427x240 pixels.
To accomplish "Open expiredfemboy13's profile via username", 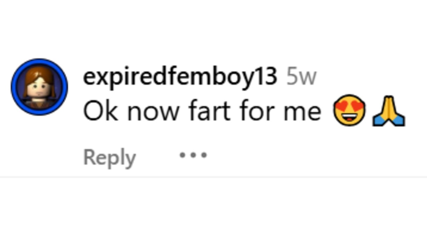I will (x=180, y=77).
